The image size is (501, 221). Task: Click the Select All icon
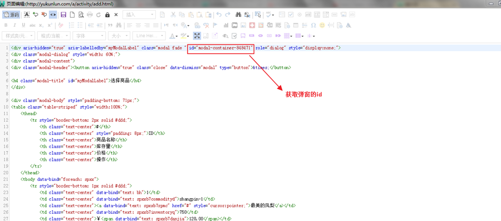[x=258, y=14]
